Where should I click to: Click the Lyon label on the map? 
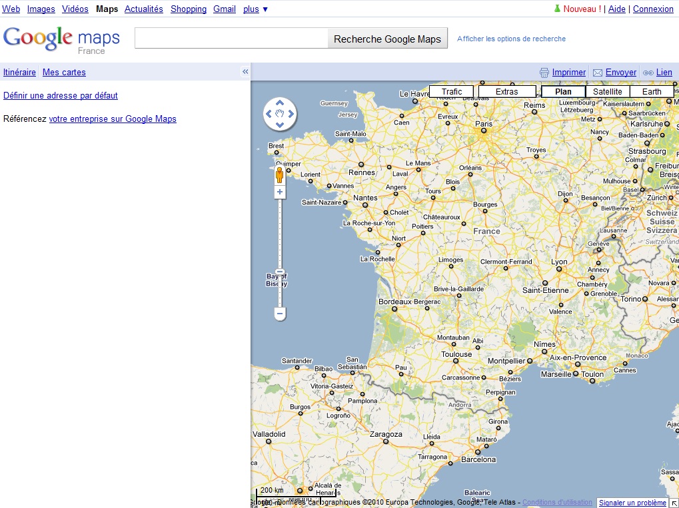pos(559,262)
